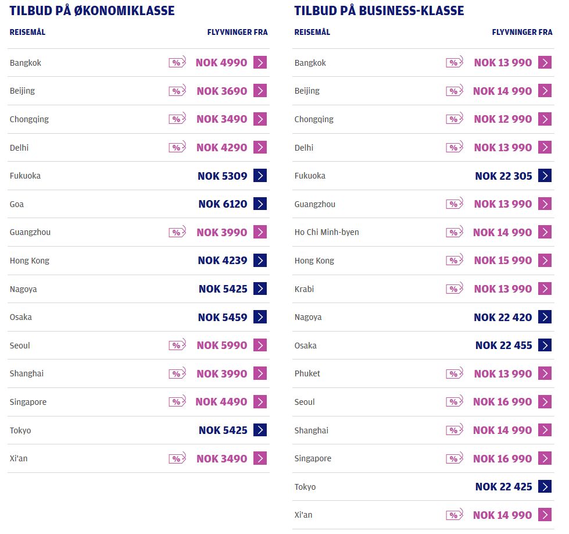Click the business Singapore price NOK 16 990
Image resolution: width=569 pixels, height=534 pixels.
tap(503, 458)
